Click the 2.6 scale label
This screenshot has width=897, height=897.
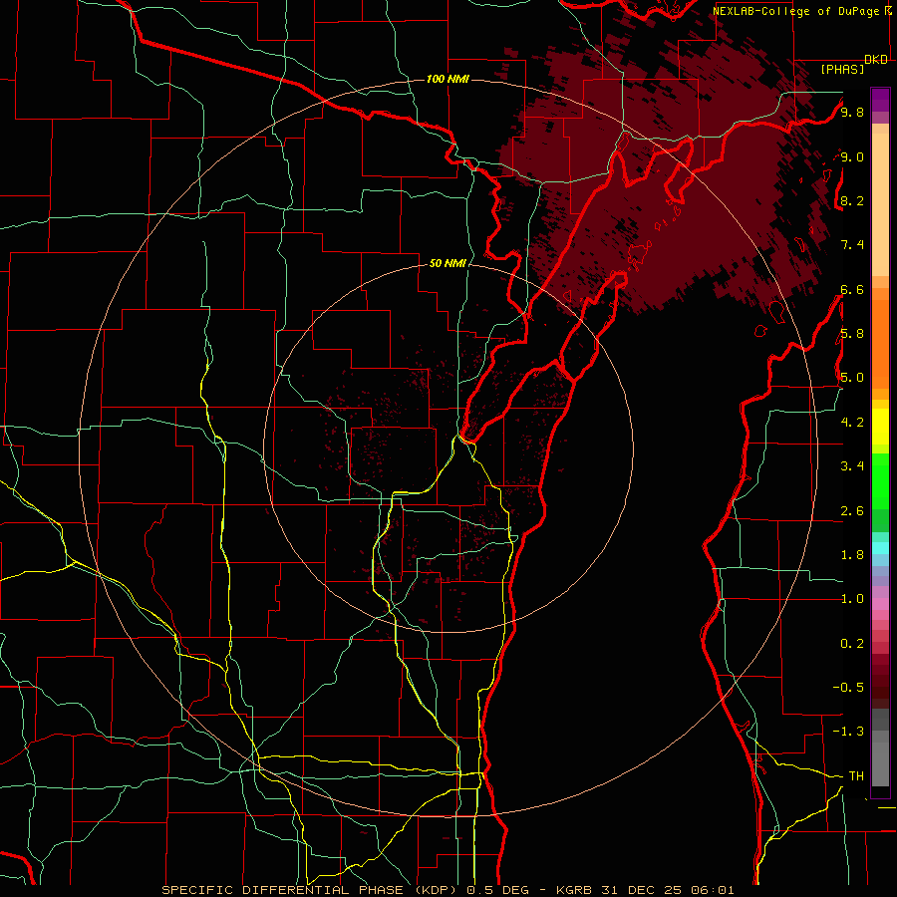pos(852,510)
